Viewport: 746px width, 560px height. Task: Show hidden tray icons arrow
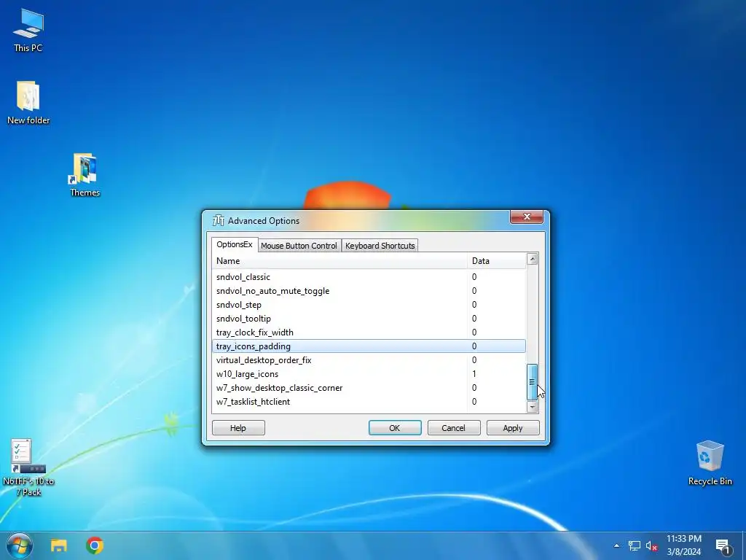coord(616,545)
